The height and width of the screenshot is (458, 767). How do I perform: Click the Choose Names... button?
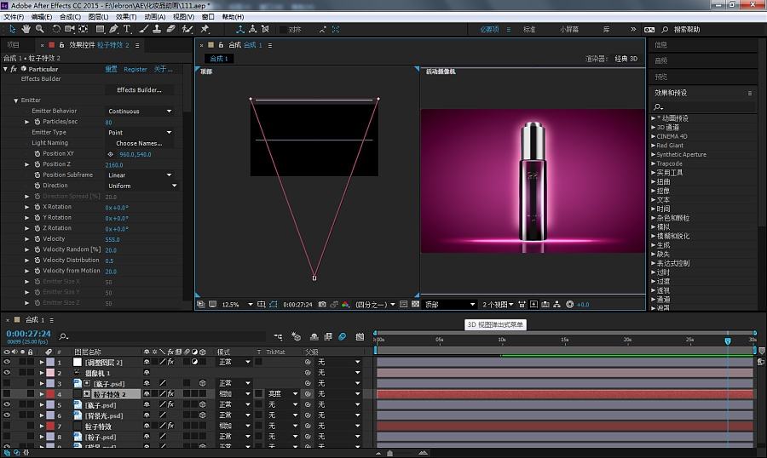(140, 143)
